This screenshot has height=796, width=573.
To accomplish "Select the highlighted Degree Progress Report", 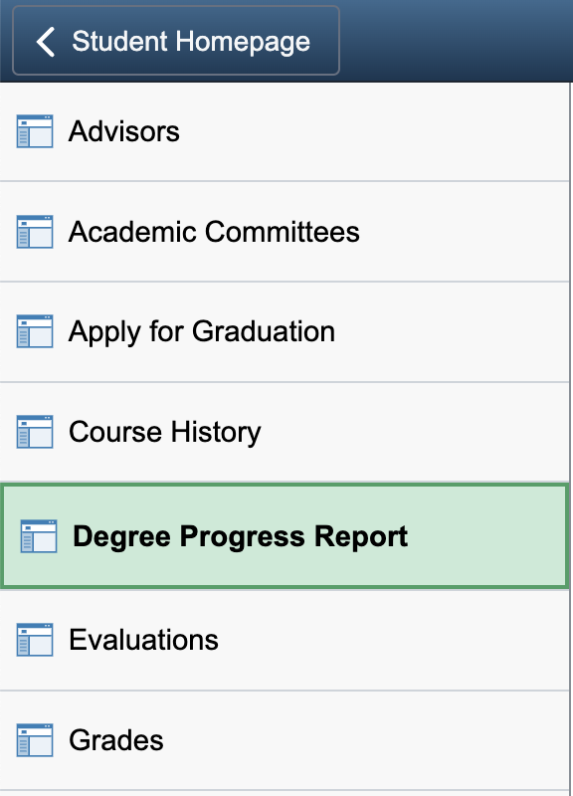I will click(x=285, y=536).
